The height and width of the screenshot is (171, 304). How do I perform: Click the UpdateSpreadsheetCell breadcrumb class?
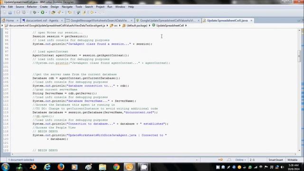(170, 26)
